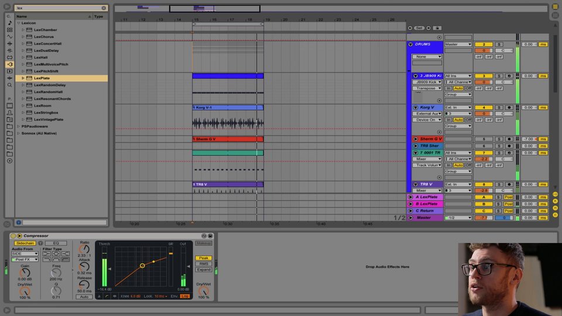
Task: Collapse the Lexicon folder in browser
Action: pyautogui.click(x=19, y=23)
